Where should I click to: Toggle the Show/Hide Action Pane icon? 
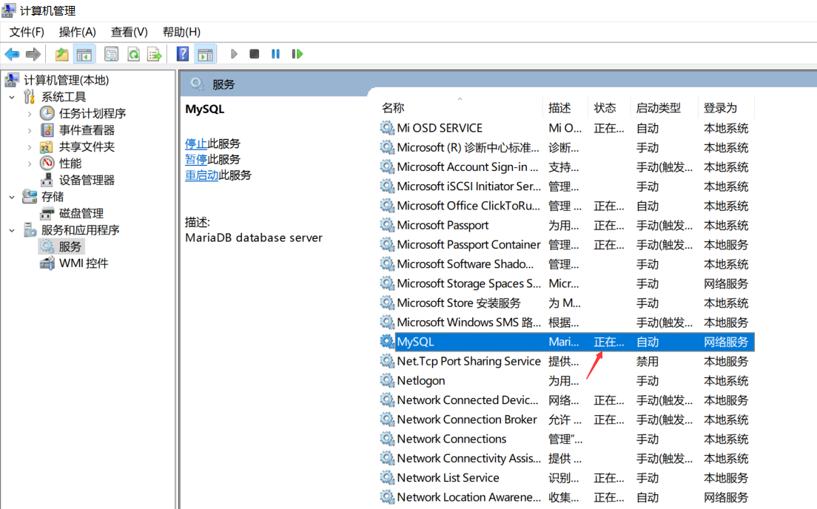pos(205,54)
